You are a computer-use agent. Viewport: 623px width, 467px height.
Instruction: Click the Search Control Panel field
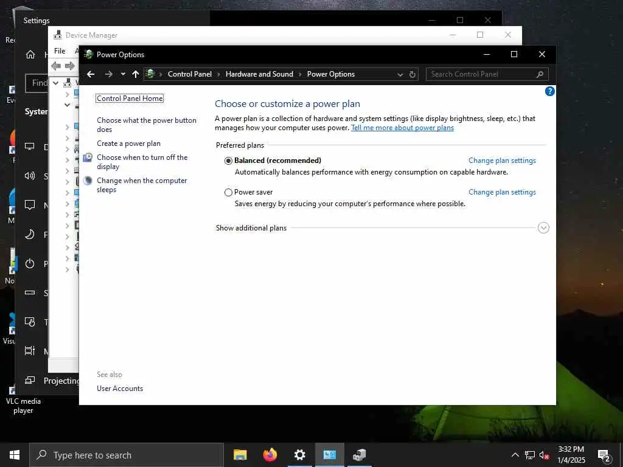click(x=487, y=74)
